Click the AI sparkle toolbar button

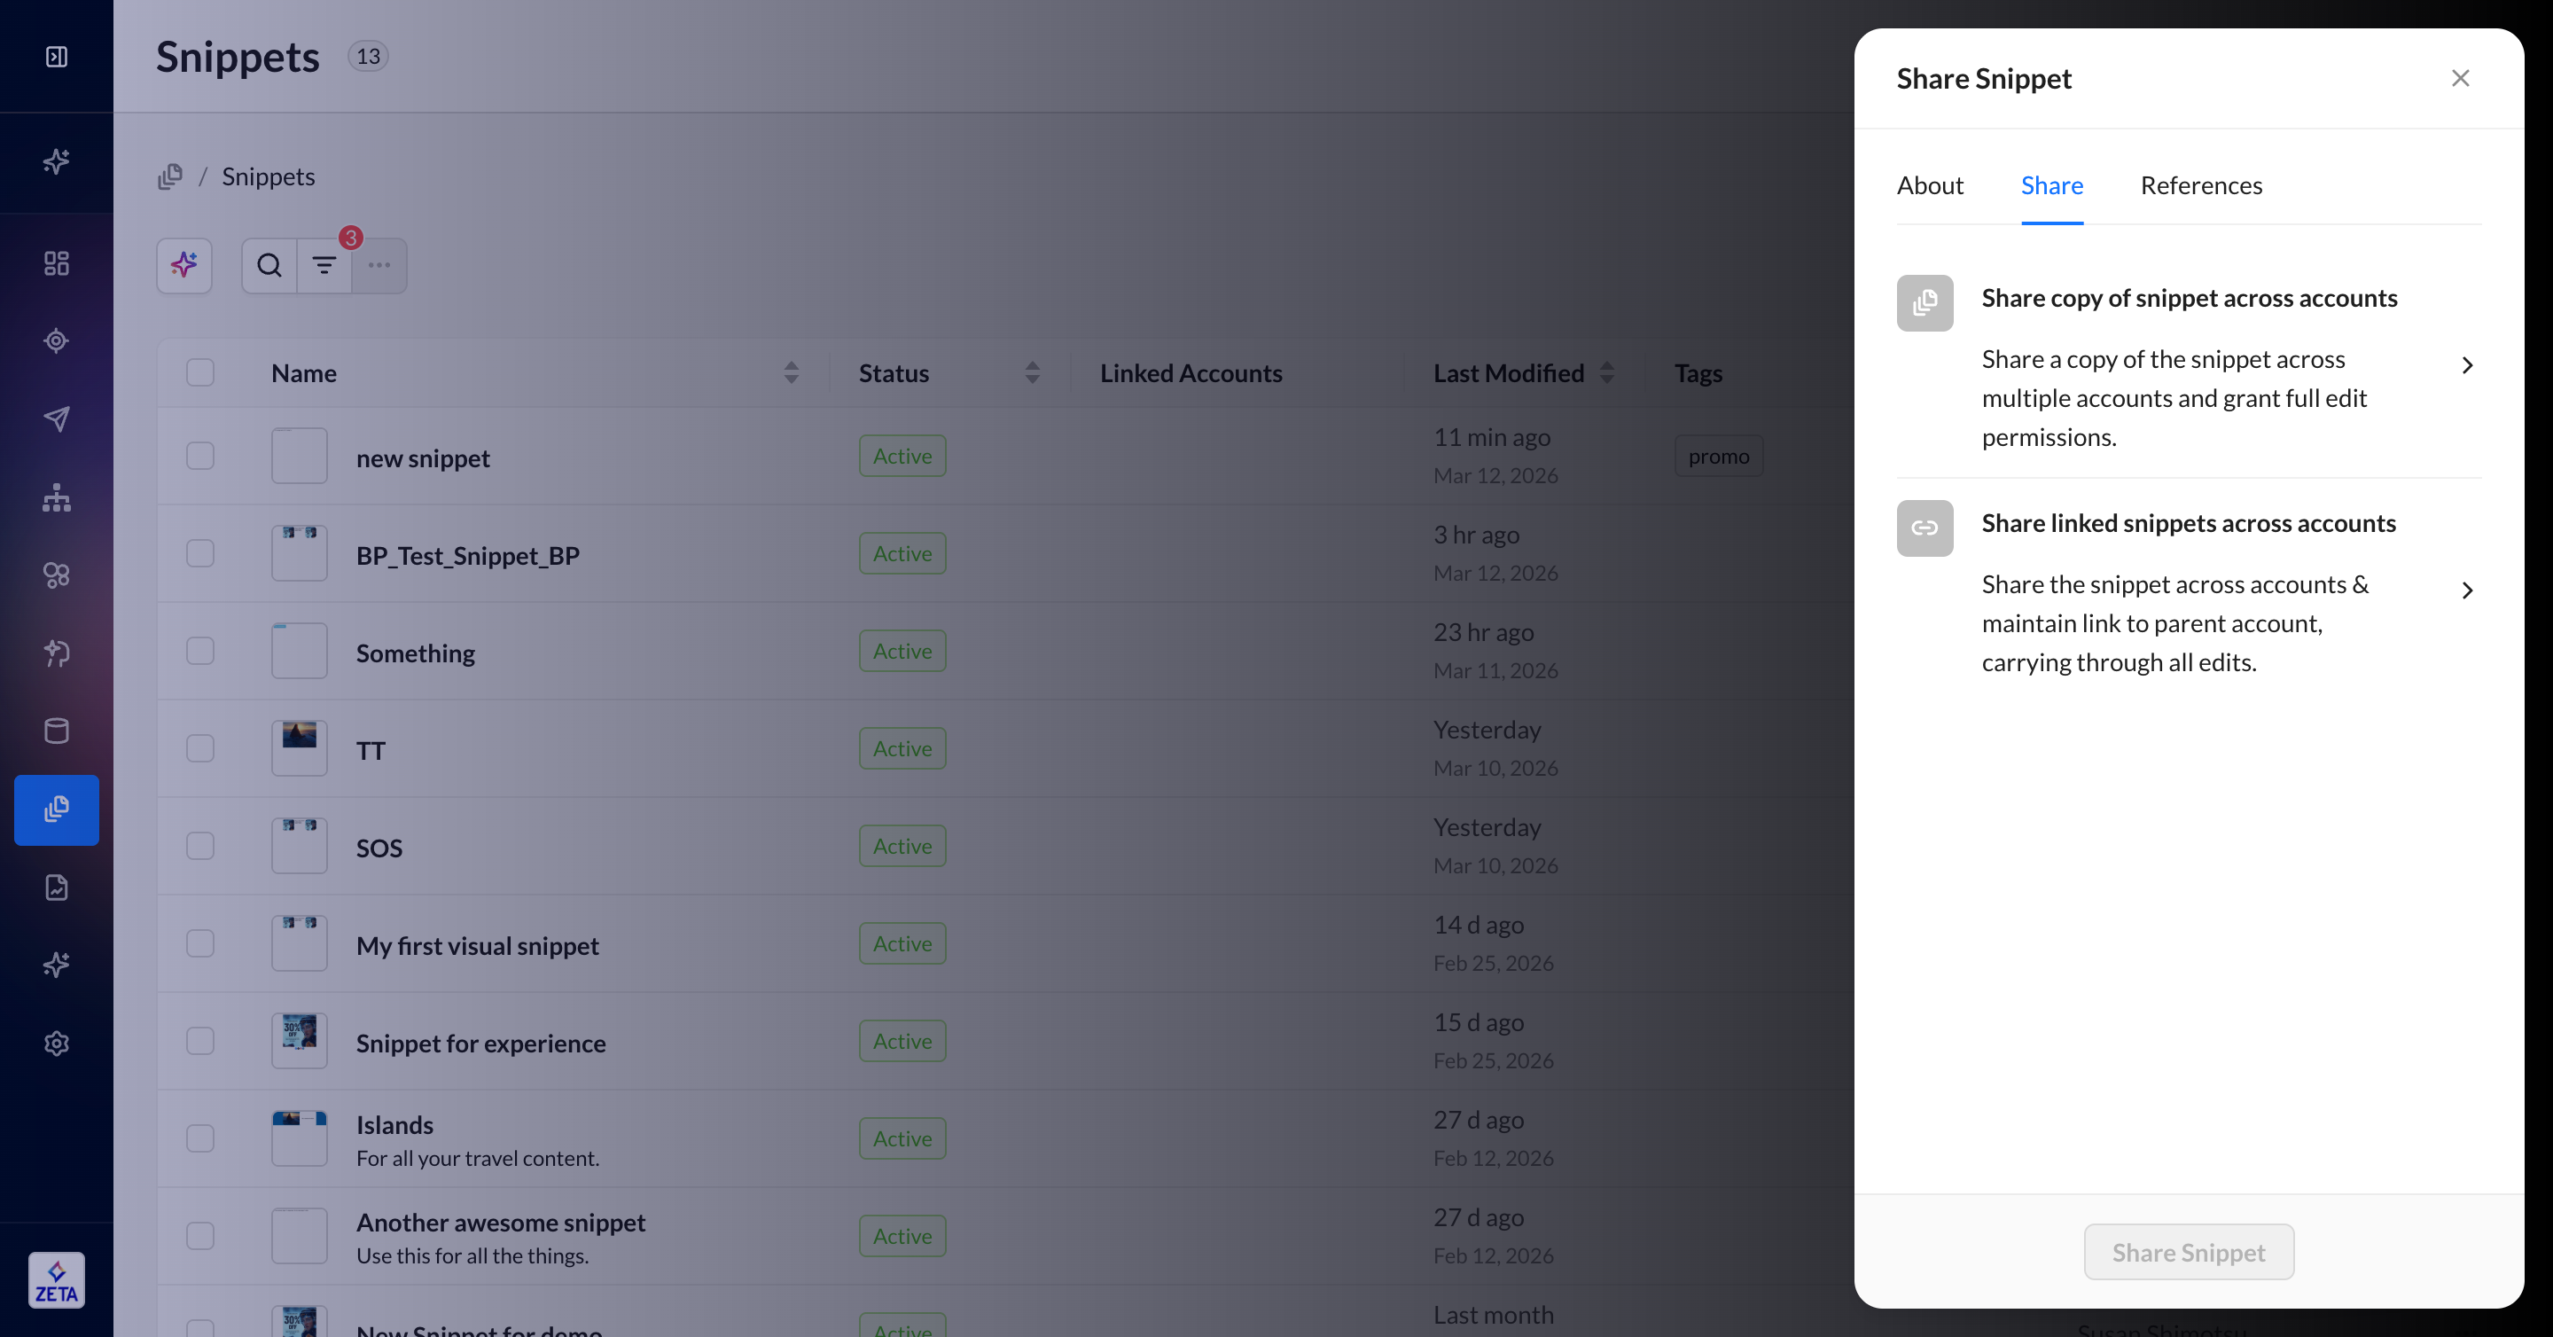pyautogui.click(x=184, y=264)
